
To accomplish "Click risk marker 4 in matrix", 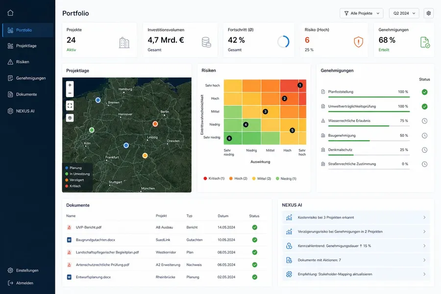I will coord(246,124).
